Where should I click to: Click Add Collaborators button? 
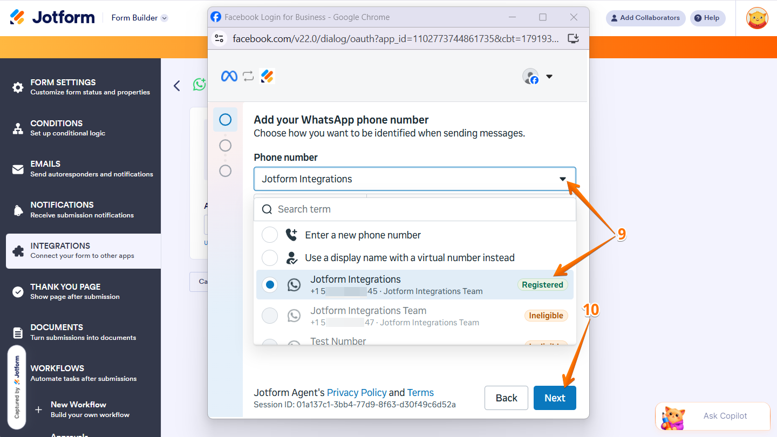[x=645, y=18]
